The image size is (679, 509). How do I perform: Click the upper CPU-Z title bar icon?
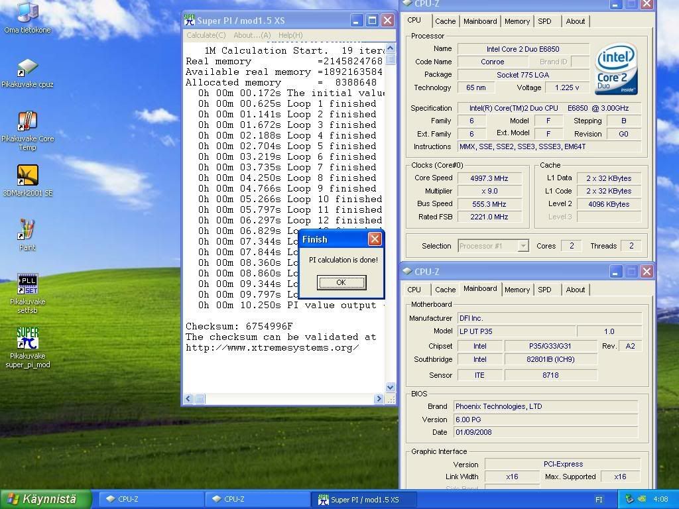[x=407, y=4]
